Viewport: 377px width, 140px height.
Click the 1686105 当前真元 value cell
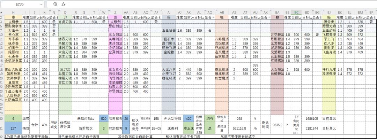pos(312,118)
